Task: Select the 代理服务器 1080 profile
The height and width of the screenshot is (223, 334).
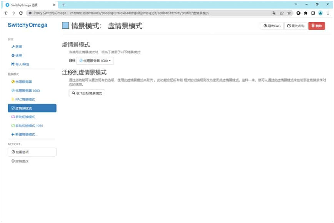Action: coord(25,91)
